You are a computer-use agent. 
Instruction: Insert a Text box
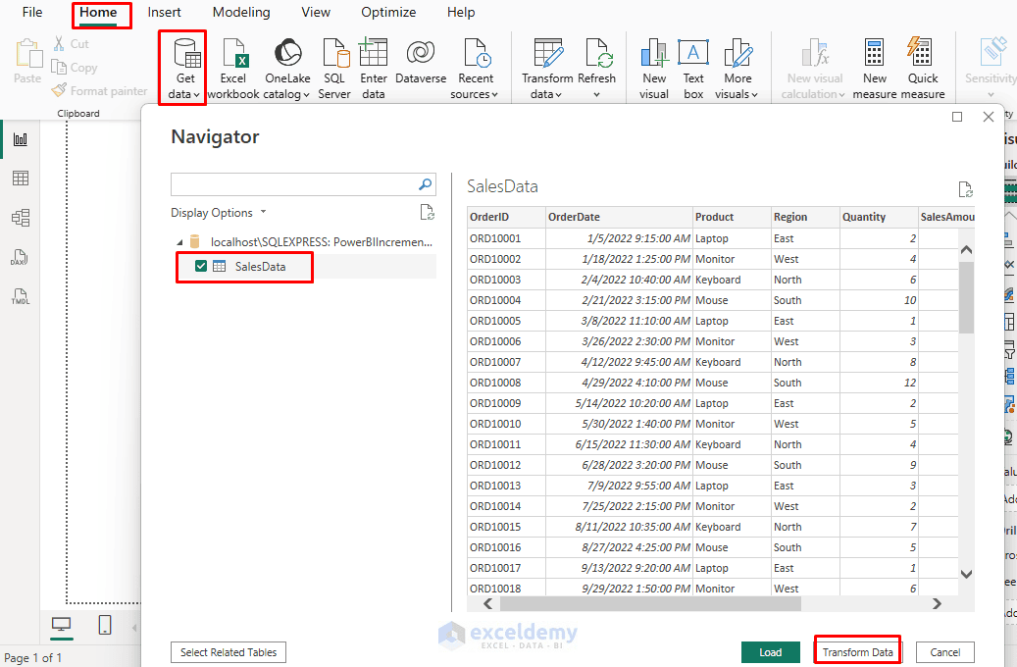pyautogui.click(x=693, y=69)
